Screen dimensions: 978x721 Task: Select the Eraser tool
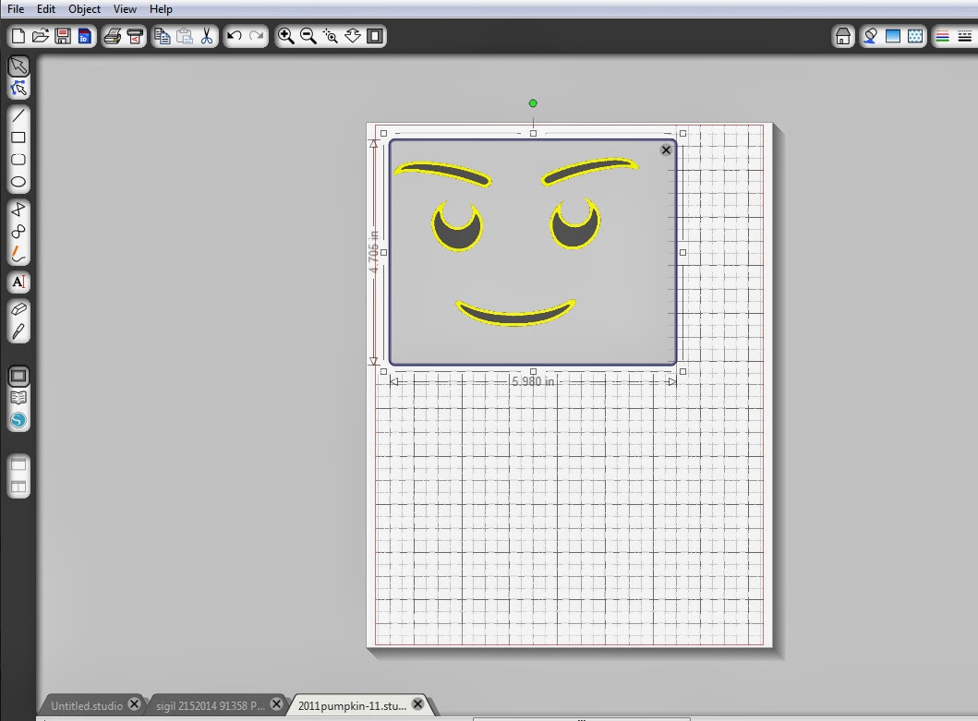18,309
